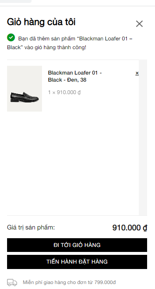The image size is (155, 289).
Task: Click the Miễn phí giao hàng notice text
Action: (69, 282)
